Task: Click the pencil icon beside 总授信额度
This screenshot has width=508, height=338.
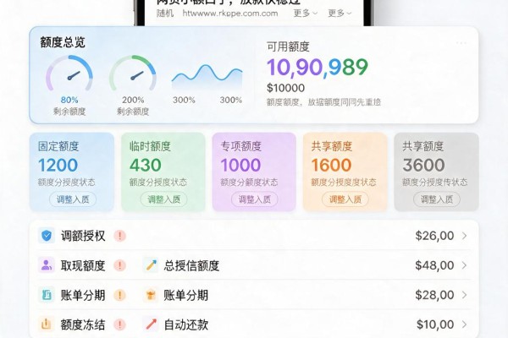Action: pyautogui.click(x=151, y=265)
